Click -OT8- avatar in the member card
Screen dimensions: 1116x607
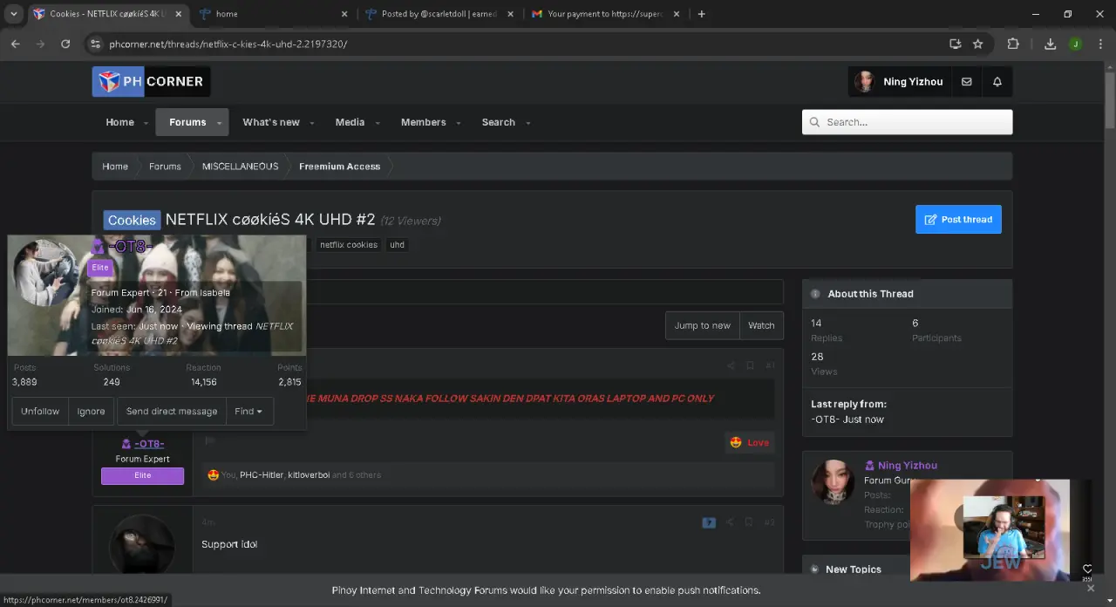(x=45, y=273)
